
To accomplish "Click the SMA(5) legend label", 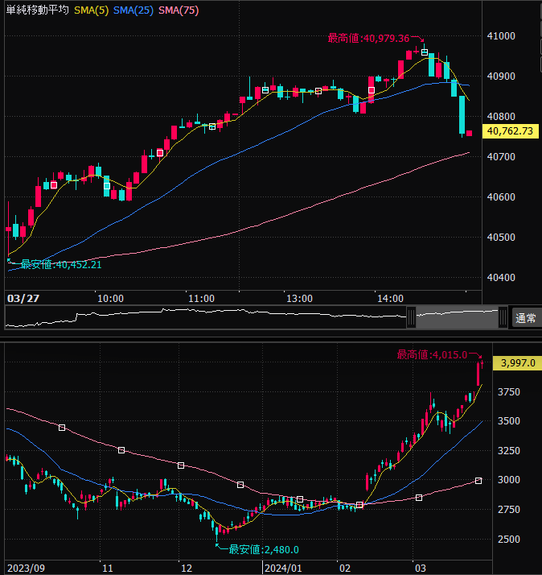I will [92, 10].
